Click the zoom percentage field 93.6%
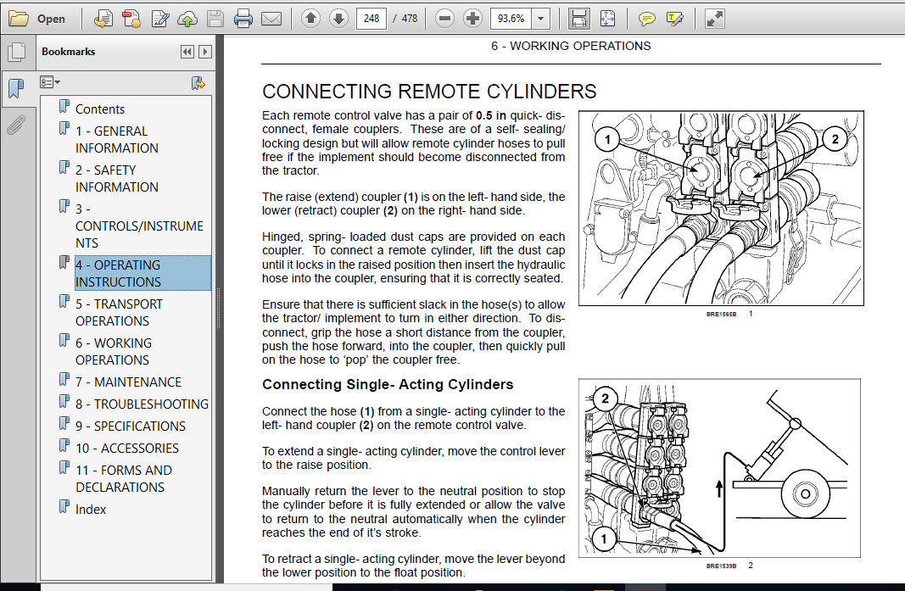 511,19
